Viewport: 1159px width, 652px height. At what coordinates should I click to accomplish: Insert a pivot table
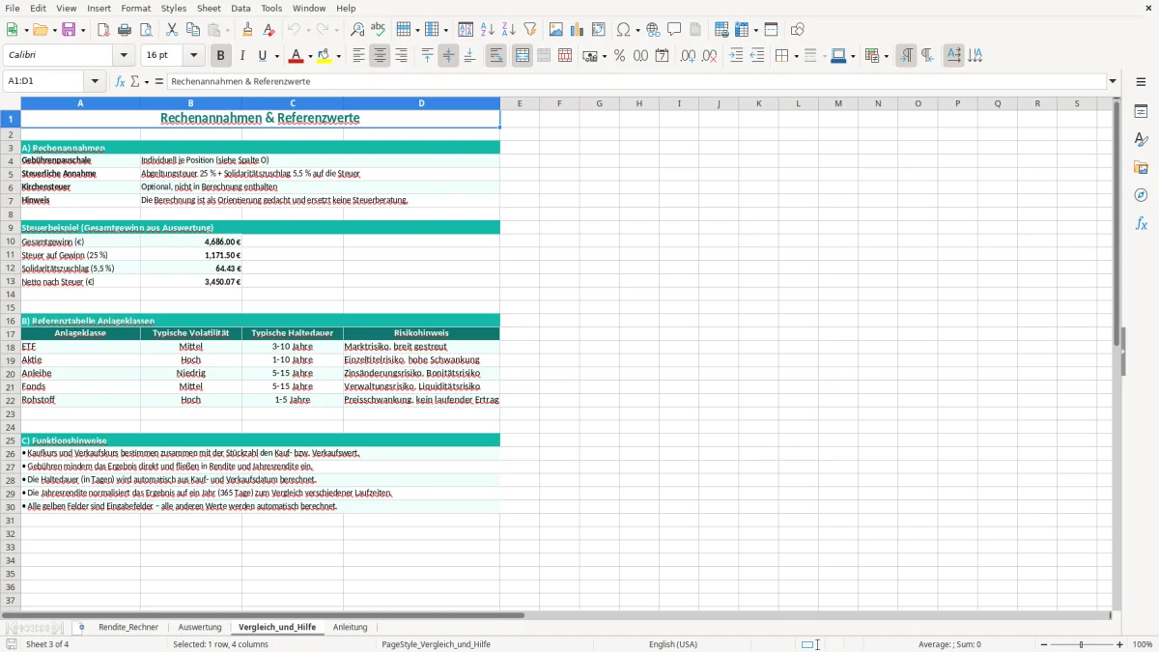click(599, 30)
